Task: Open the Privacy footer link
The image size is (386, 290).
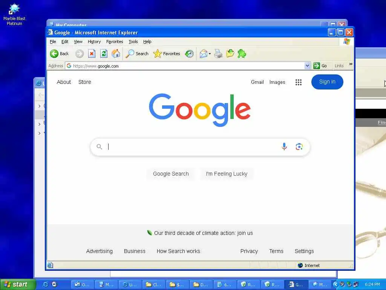Action: click(249, 251)
